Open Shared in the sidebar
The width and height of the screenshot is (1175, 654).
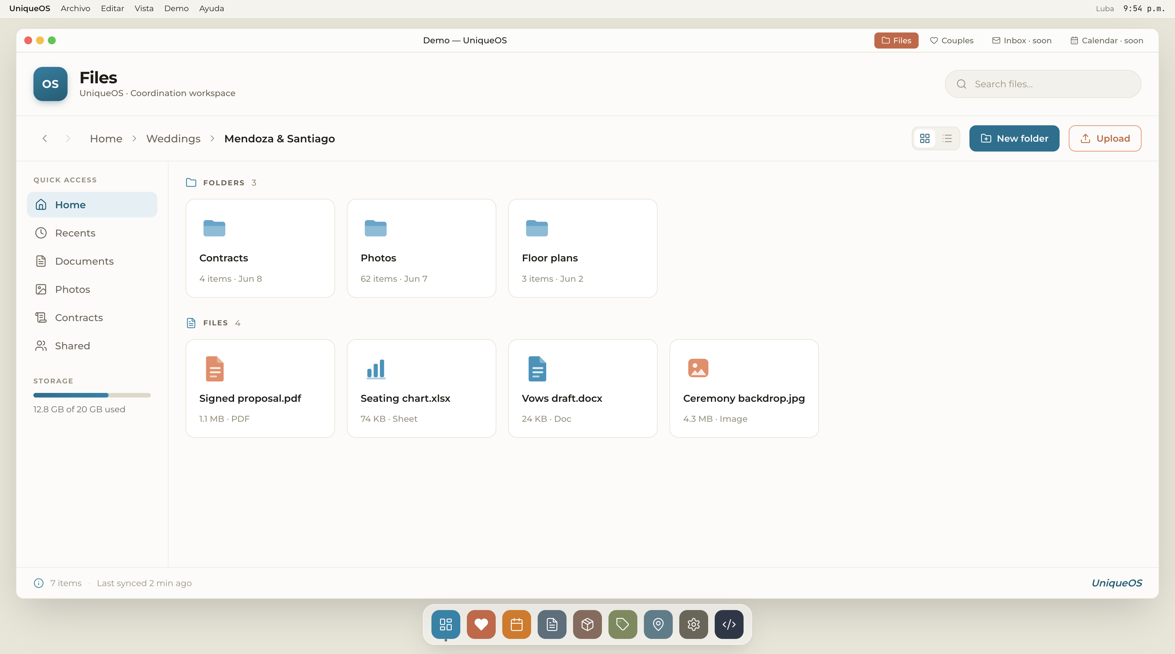pyautogui.click(x=92, y=346)
